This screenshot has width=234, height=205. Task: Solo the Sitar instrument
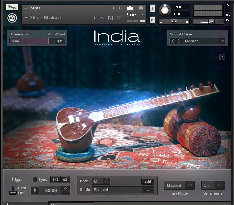pyautogui.click(x=153, y=8)
